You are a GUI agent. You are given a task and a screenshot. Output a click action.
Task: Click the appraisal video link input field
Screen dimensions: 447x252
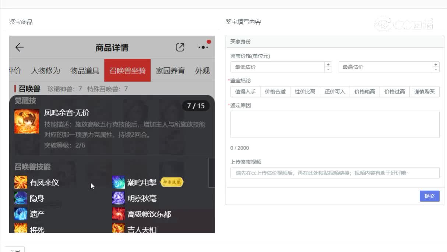click(331, 173)
